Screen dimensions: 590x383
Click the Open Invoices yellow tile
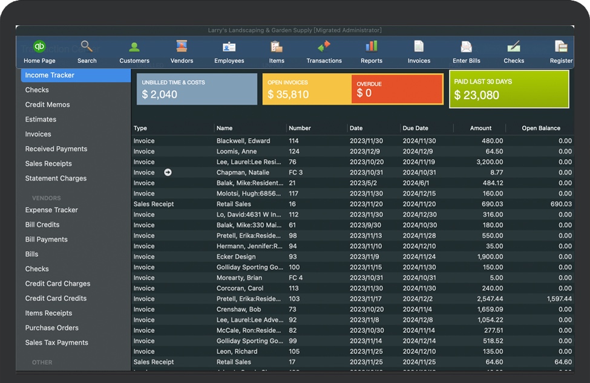click(x=306, y=89)
